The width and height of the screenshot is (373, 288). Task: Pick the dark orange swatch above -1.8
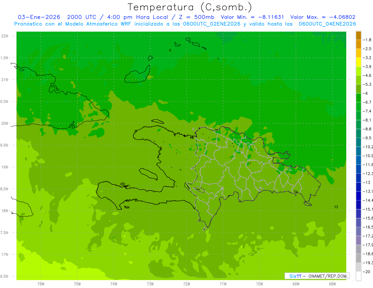coord(358,35)
